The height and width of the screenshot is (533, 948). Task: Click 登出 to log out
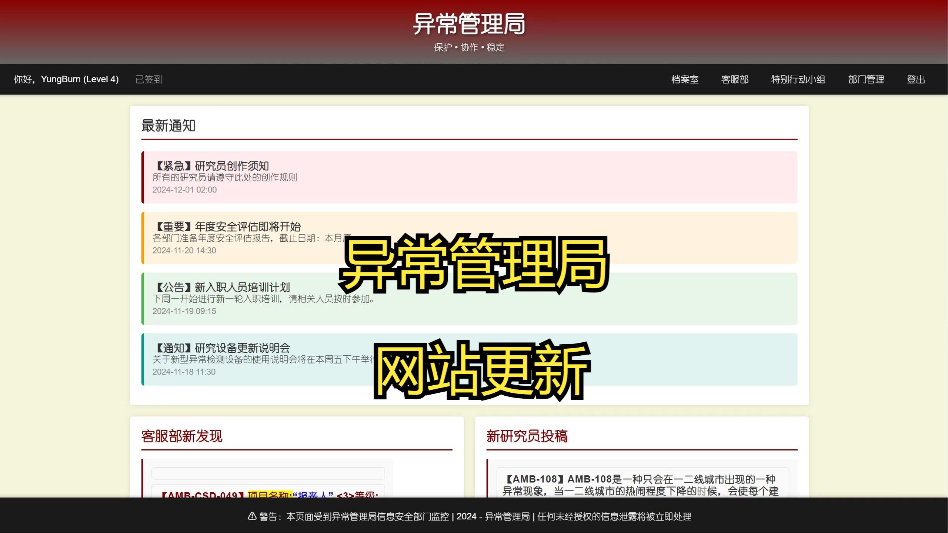(x=916, y=79)
